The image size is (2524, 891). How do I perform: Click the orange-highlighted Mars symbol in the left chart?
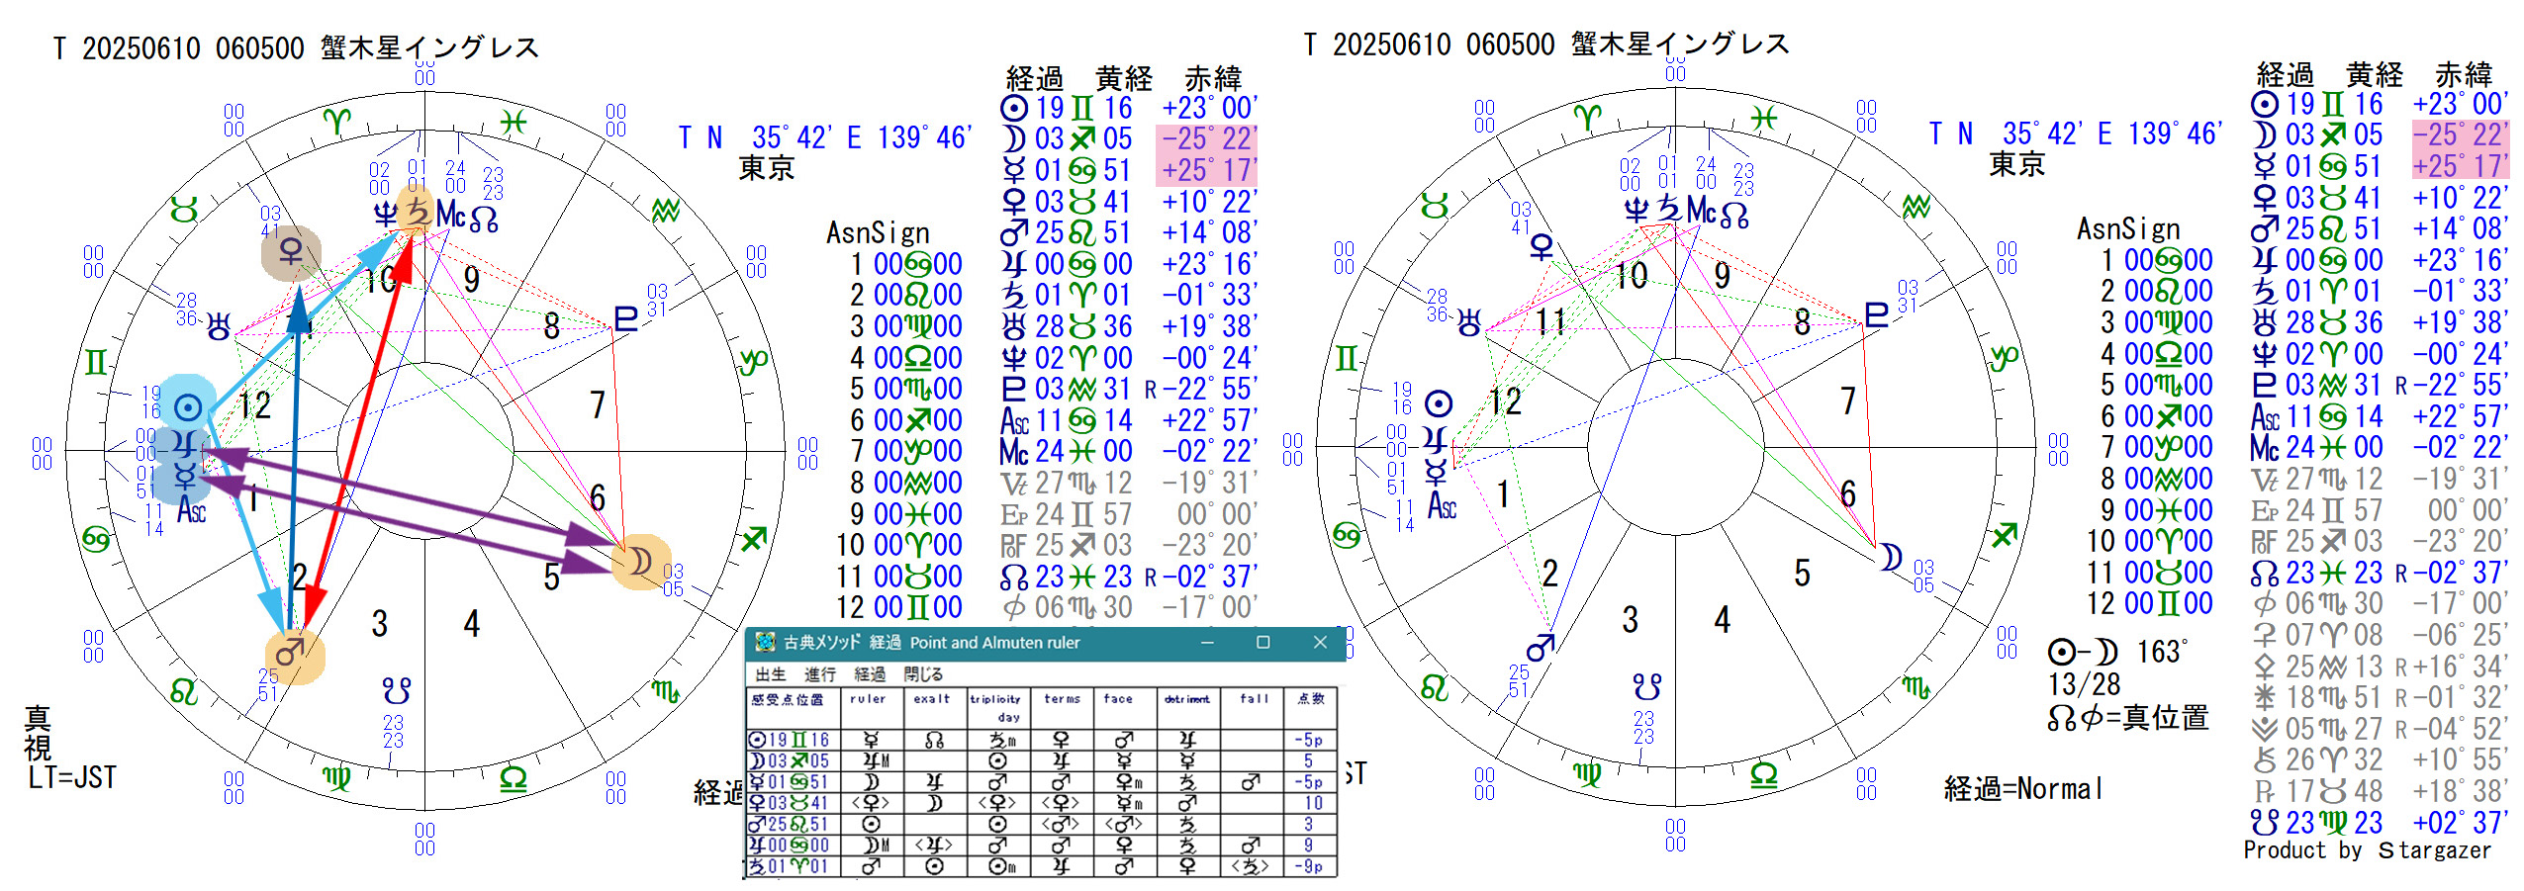pyautogui.click(x=293, y=655)
